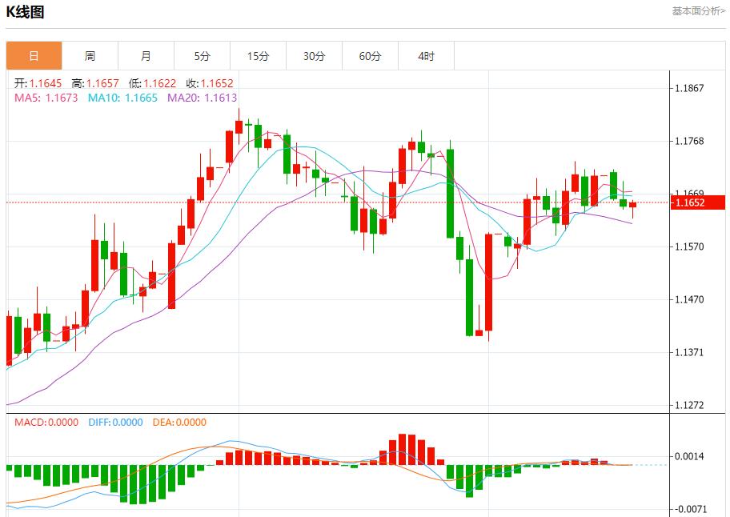Viewport: 730px width, 517px height.
Task: Select the 60分 timeframe
Action: coord(370,56)
